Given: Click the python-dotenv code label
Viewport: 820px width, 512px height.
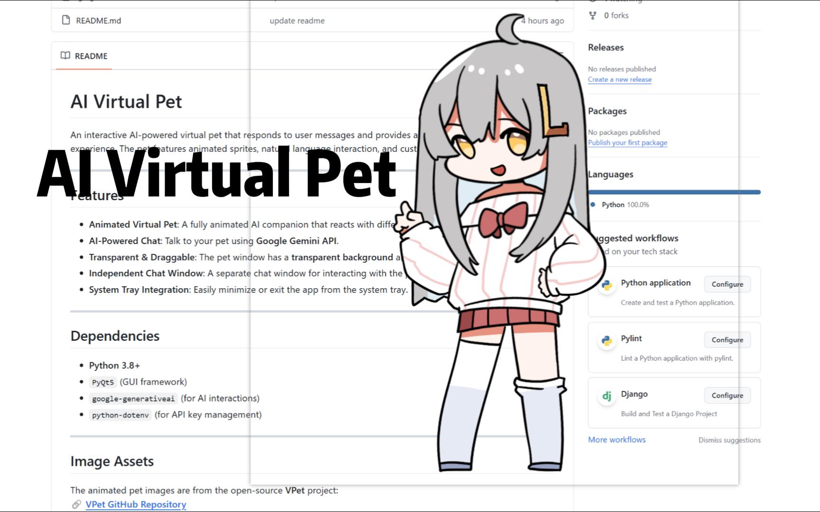Looking at the screenshot, I should tap(121, 415).
